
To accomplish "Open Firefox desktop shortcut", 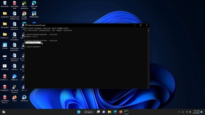I will tap(14, 98).
